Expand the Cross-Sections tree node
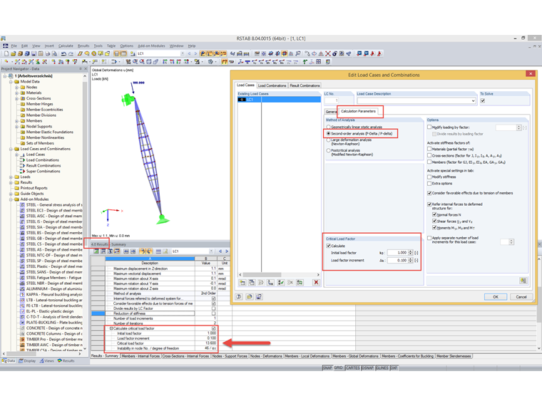Viewport: 542px width, 406px height. click(16, 98)
